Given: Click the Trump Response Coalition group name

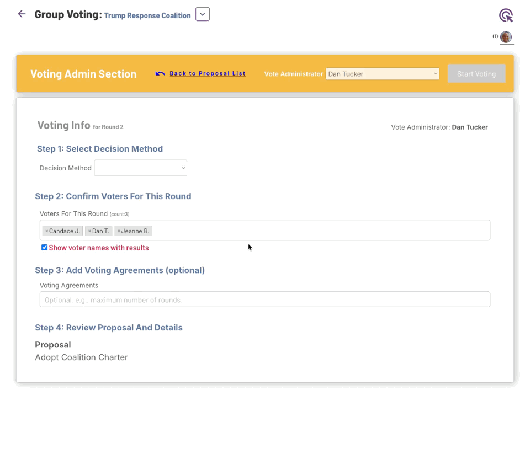Looking at the screenshot, I should [x=147, y=15].
